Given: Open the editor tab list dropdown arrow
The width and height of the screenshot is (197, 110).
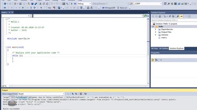Looking at the screenshot, I should 148,13.
